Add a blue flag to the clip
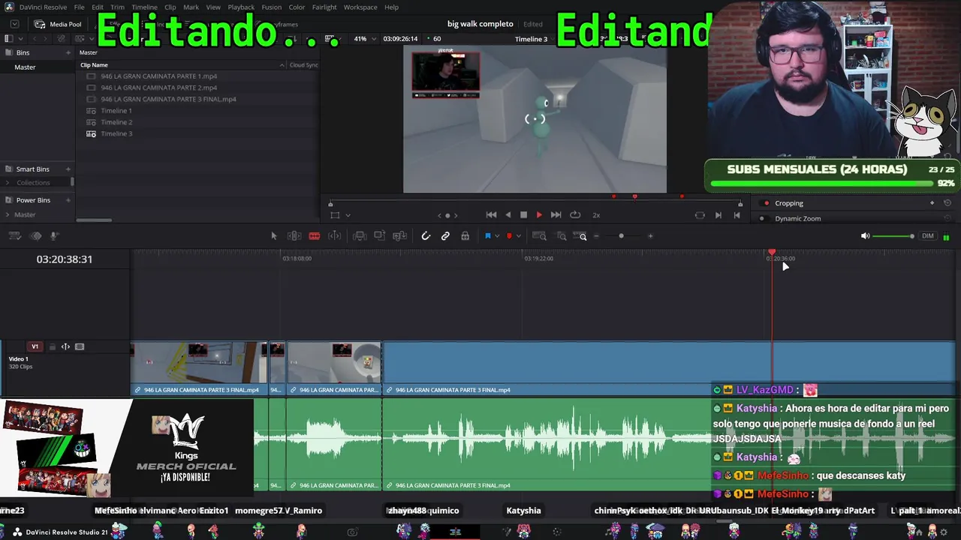Screen dimensions: 961x540 (x=487, y=236)
